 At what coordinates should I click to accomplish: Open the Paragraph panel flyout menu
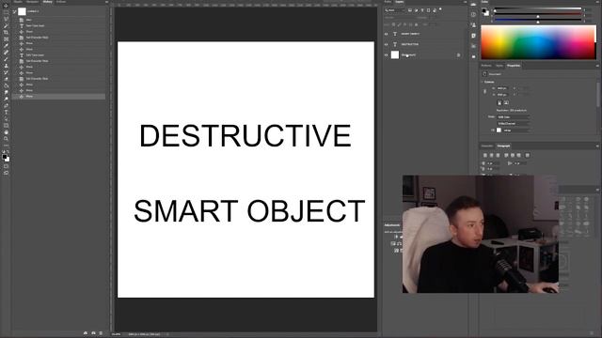597,146
